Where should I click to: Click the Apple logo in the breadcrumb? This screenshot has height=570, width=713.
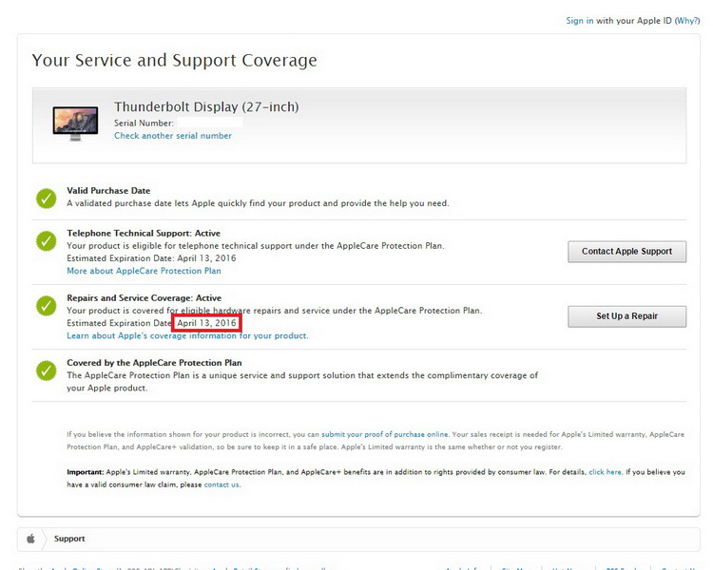[x=30, y=539]
